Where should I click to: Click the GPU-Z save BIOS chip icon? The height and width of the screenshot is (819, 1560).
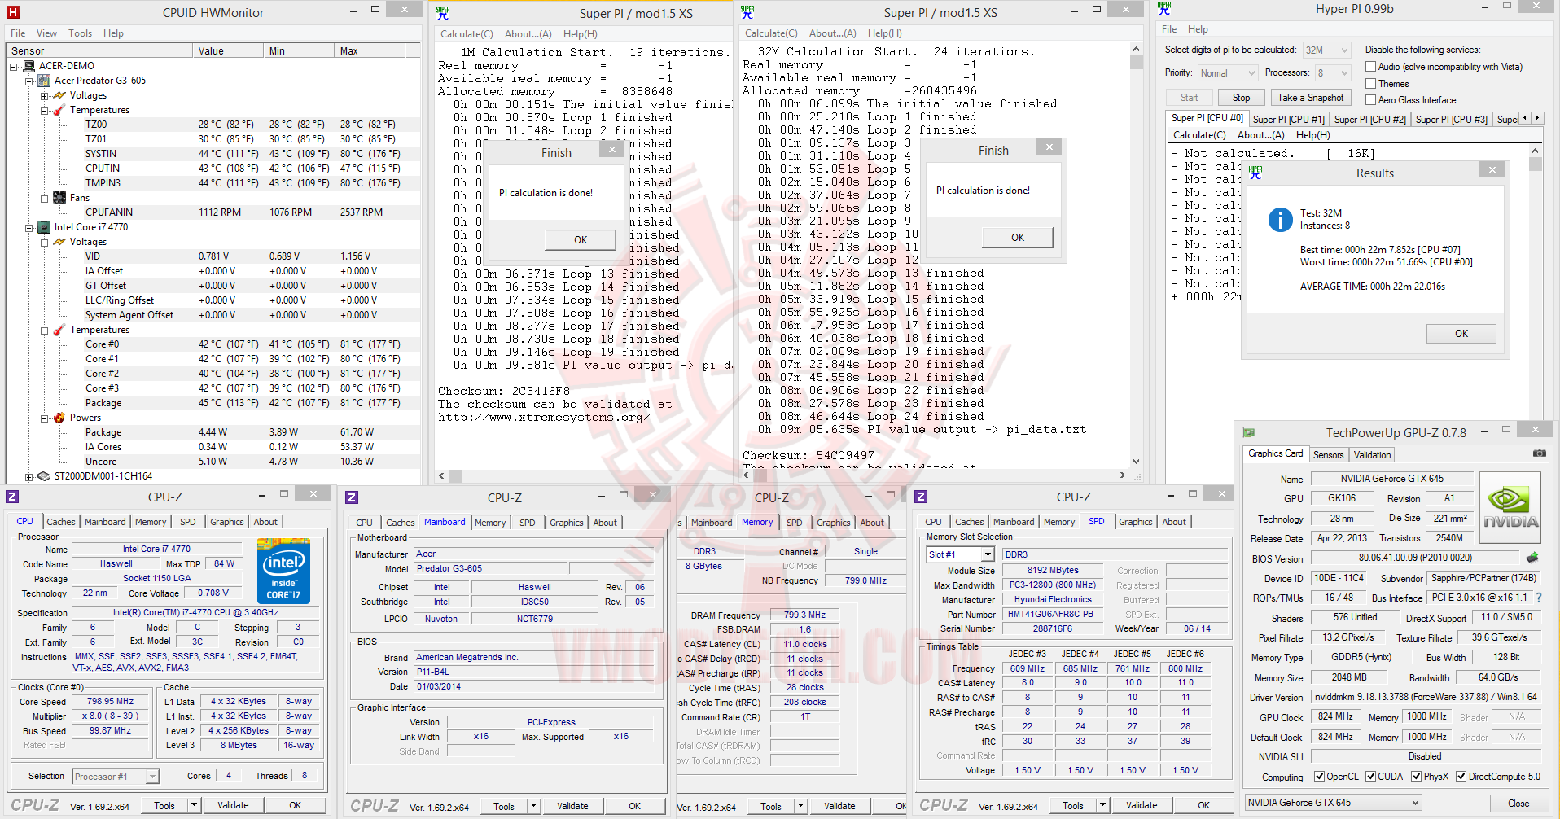click(1532, 558)
